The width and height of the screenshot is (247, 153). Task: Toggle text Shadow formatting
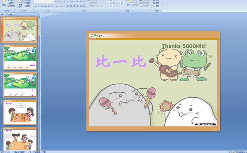click(49, 6)
